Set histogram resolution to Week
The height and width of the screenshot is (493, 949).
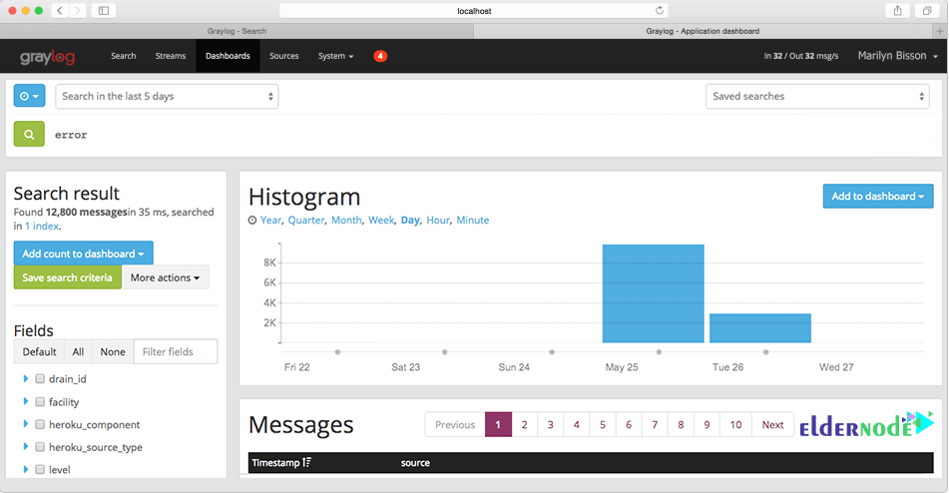(380, 221)
